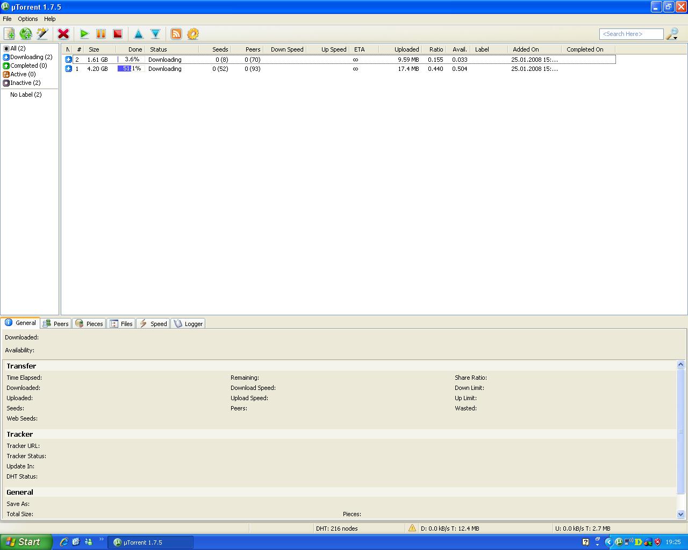688x550 pixels.
Task: Sort by the Added On column header
Action: pos(534,49)
